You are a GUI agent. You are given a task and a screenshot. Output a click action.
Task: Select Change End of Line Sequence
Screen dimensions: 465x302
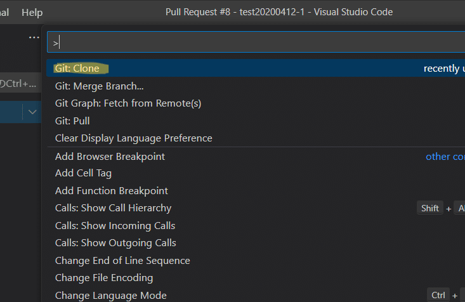(122, 260)
